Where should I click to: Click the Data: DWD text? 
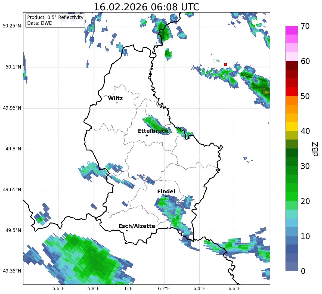click(x=40, y=23)
